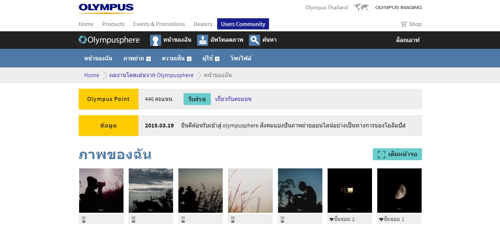
Task: Open the Products menu
Action: tap(113, 24)
